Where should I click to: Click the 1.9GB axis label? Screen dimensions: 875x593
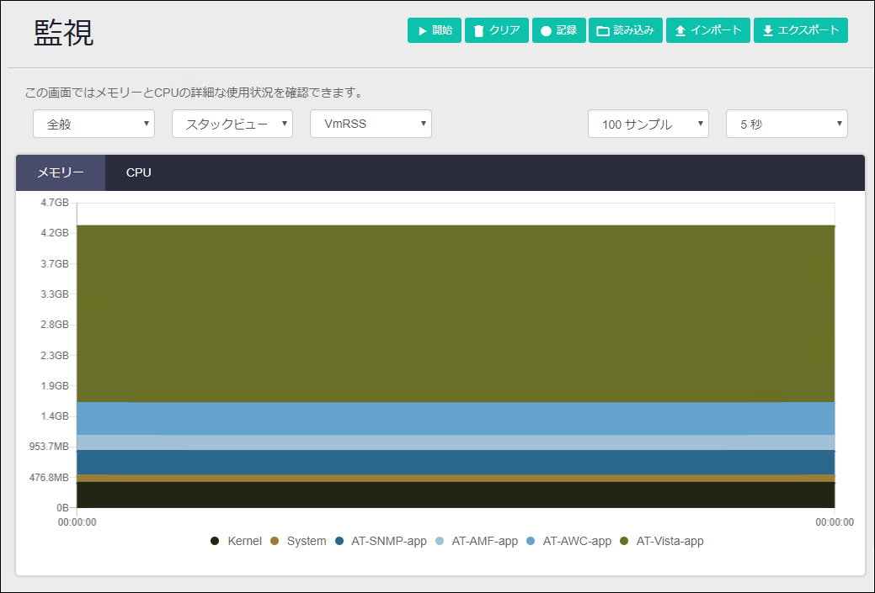click(55, 386)
